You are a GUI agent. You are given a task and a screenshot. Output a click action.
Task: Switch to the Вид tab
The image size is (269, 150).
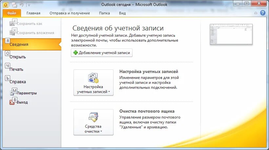pos(122,13)
